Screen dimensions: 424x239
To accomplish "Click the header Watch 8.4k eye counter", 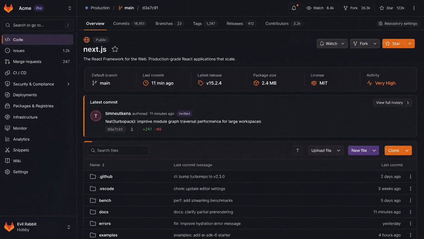I will [x=320, y=8].
